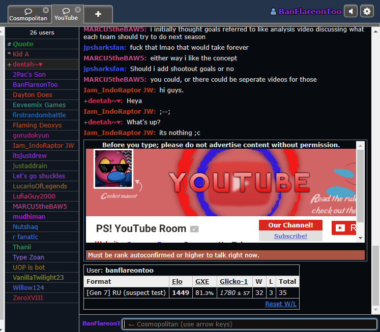Image resolution: width=380 pixels, height=332 pixels.
Task: Click the PS! YouTube Room verified badge
Action: [x=194, y=229]
